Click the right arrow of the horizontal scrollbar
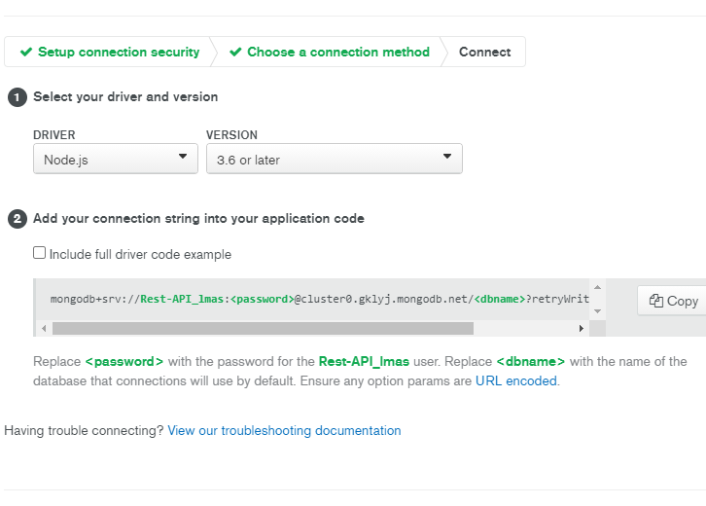This screenshot has width=706, height=506. 582,329
